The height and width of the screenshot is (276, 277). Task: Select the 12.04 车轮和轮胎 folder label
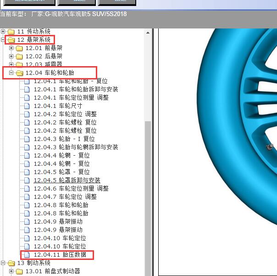[x=50, y=73]
